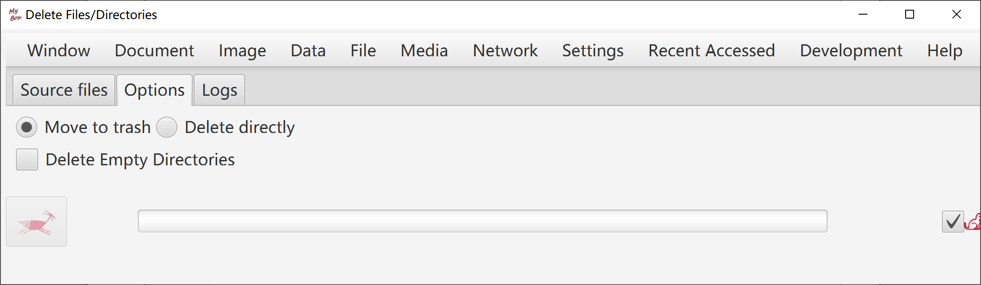Toggle the checked box beside the cat icon
Image resolution: width=981 pixels, height=285 pixels.
953,222
